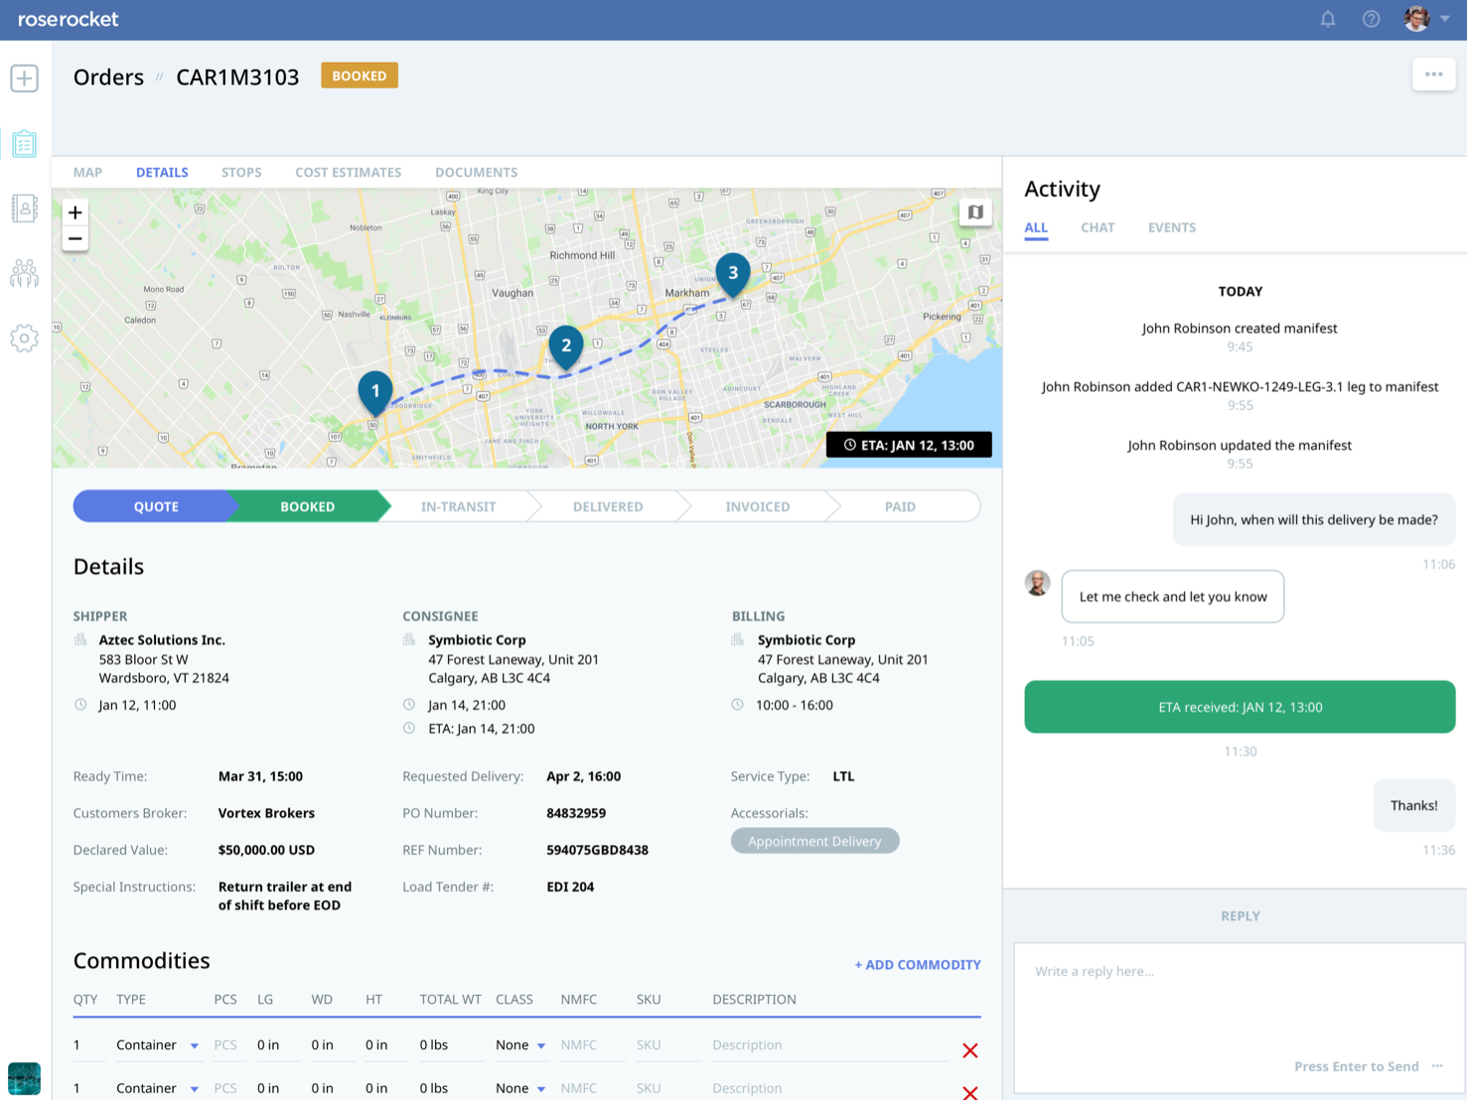The image size is (1467, 1100).
Task: Click the + ADD COMMODITY link
Action: (918, 964)
